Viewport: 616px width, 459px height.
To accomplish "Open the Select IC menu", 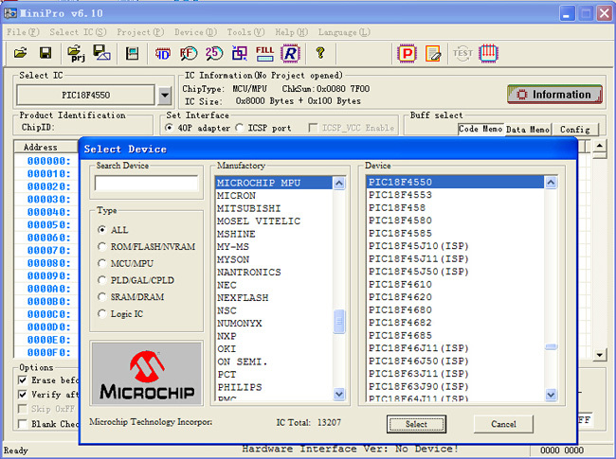I will tap(78, 32).
